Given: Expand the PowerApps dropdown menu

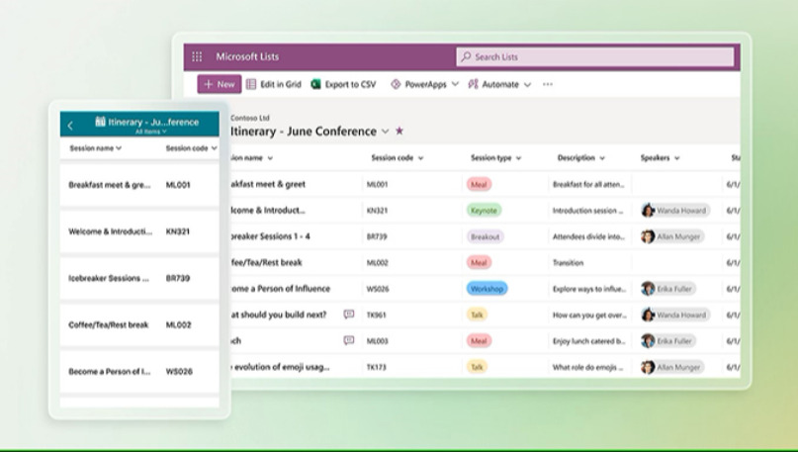Looking at the screenshot, I should (455, 85).
